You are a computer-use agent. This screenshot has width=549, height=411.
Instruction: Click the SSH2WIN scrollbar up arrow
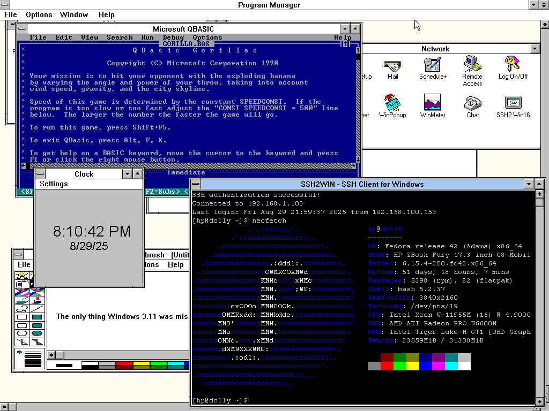click(x=539, y=194)
